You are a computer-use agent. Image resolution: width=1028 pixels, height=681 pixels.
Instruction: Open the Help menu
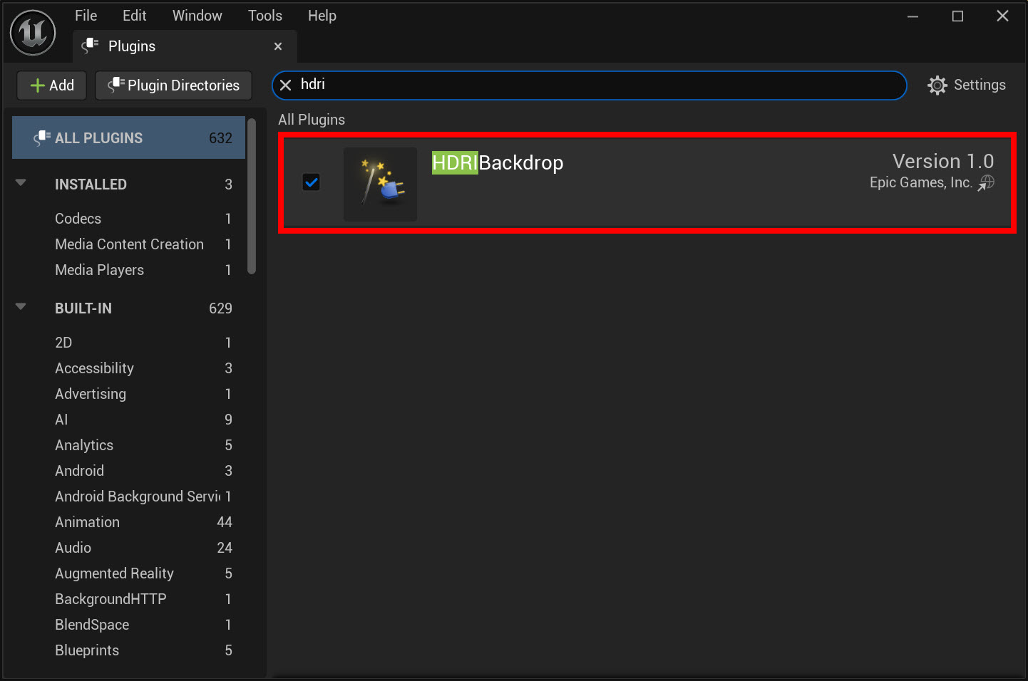click(322, 16)
